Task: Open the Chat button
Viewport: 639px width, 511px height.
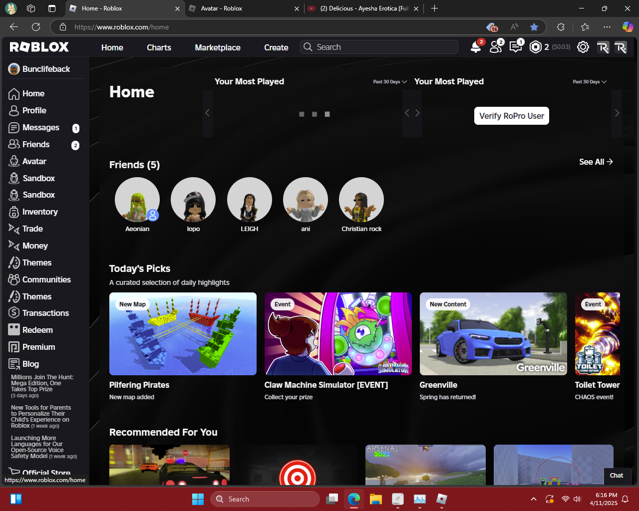Action: click(617, 476)
